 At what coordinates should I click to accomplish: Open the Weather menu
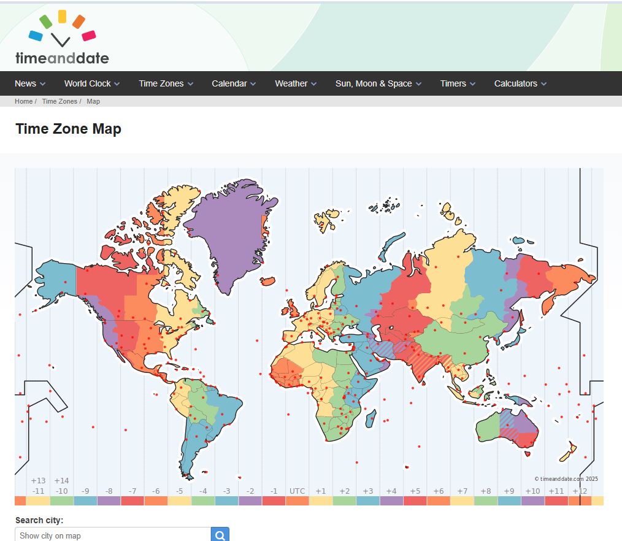(296, 83)
